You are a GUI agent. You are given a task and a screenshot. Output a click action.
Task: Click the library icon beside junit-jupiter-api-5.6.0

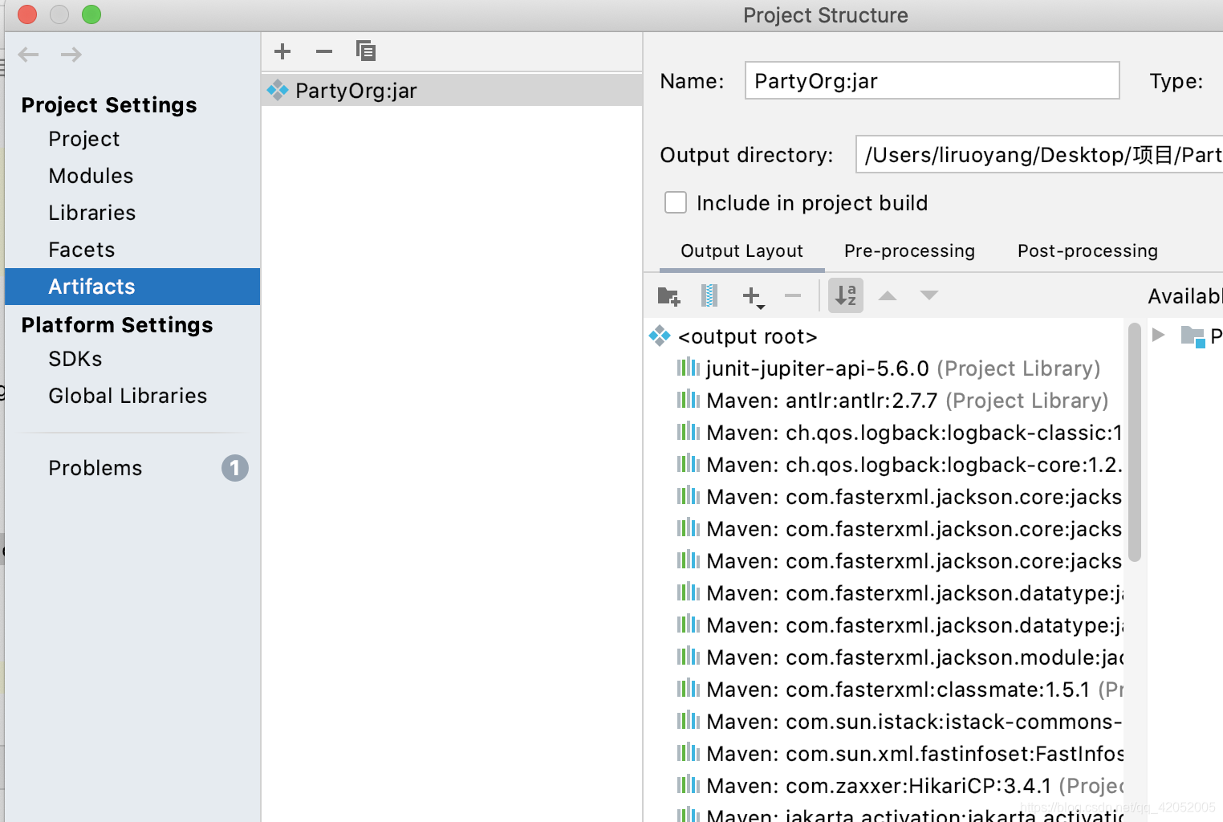point(689,368)
